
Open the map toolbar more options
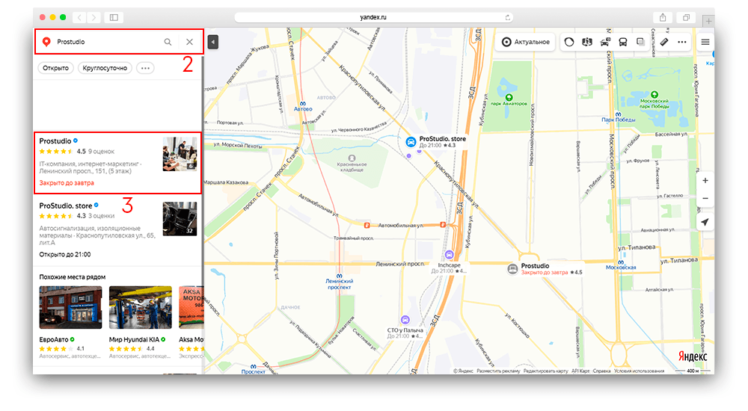point(682,42)
